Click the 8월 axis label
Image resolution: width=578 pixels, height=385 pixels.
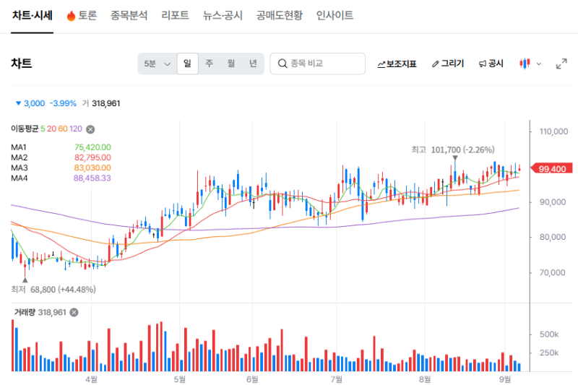click(x=425, y=379)
